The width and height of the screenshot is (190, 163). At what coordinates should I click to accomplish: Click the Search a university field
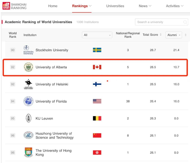point(162,22)
